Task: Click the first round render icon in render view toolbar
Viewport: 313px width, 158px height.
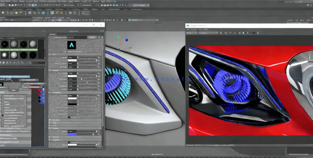Action: click(221, 33)
